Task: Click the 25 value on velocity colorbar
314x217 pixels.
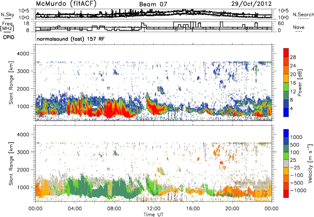Action: (x=293, y=160)
